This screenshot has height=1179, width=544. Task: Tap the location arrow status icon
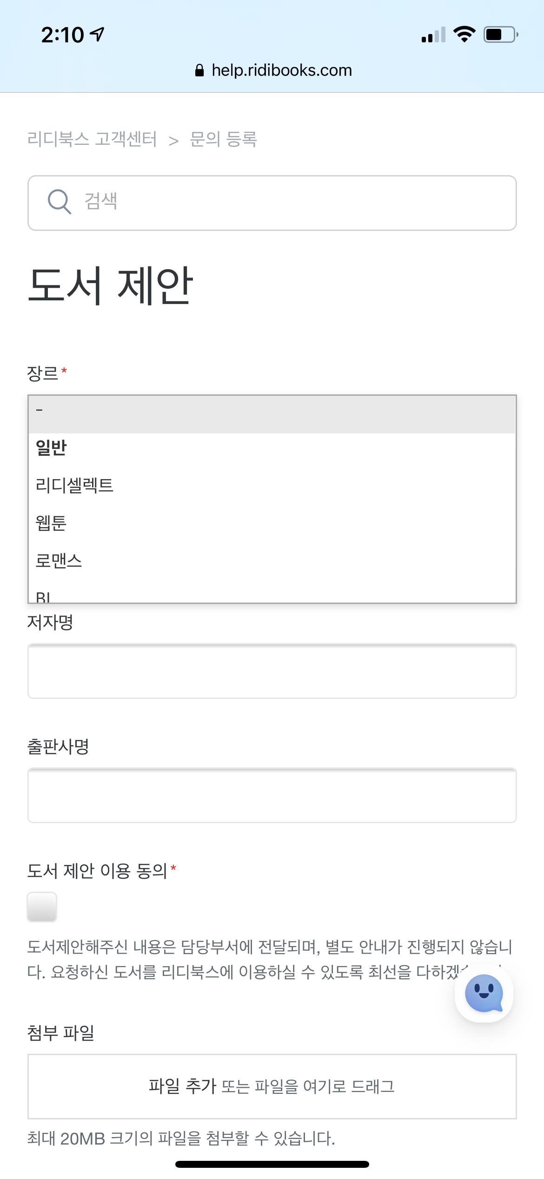98,34
